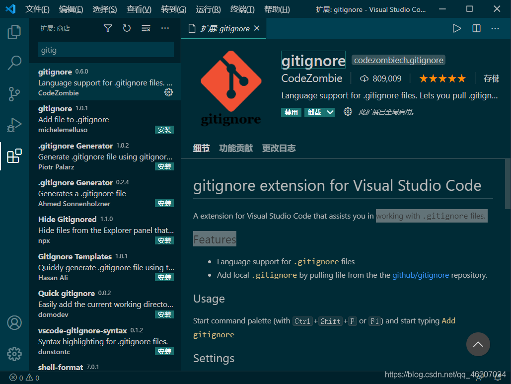Screen dimensions: 511x384
Task: Open the 查看(V) menu
Action: click(x=139, y=9)
